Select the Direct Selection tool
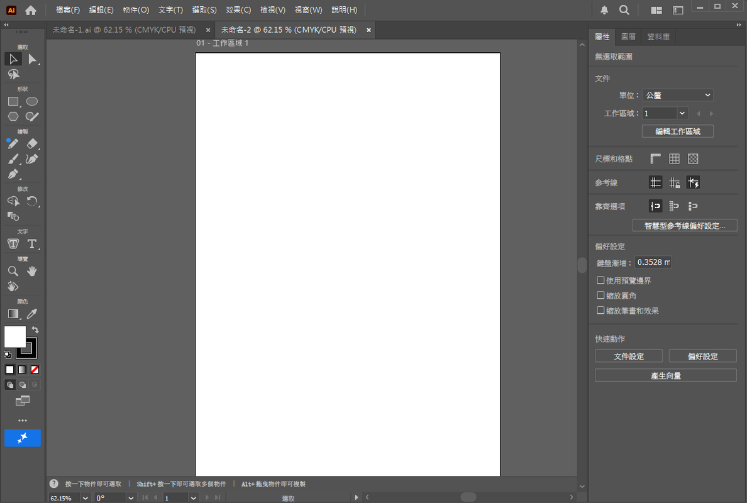 click(x=32, y=59)
